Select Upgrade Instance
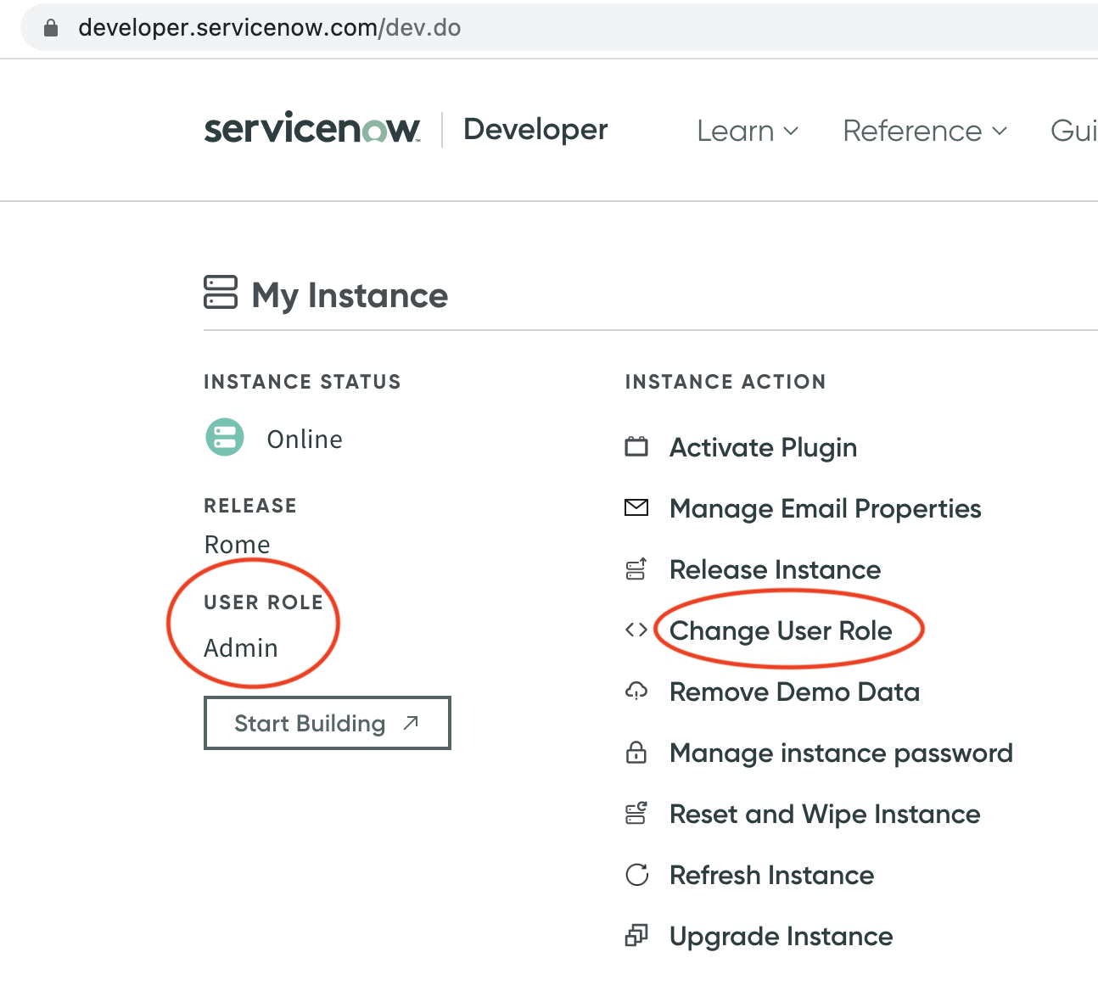This screenshot has width=1098, height=1008. point(781,936)
